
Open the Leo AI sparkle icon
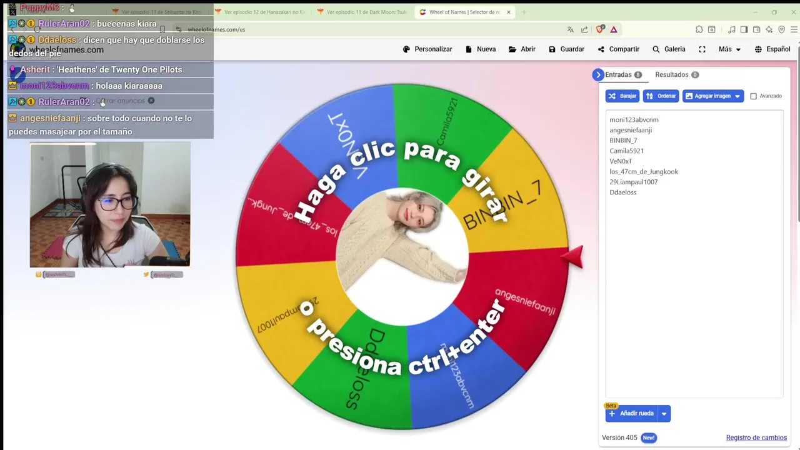click(x=769, y=29)
